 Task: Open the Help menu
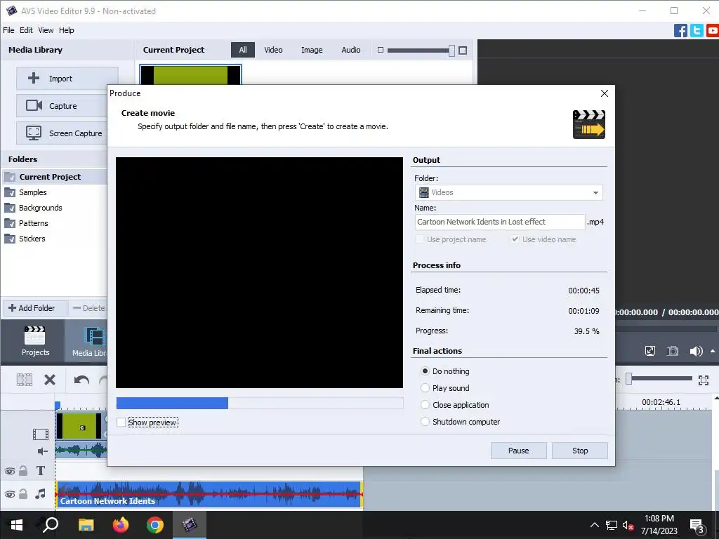(x=67, y=30)
